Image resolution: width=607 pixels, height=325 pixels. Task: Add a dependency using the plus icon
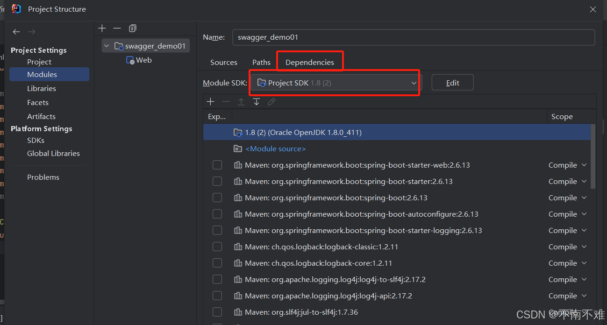pos(211,102)
